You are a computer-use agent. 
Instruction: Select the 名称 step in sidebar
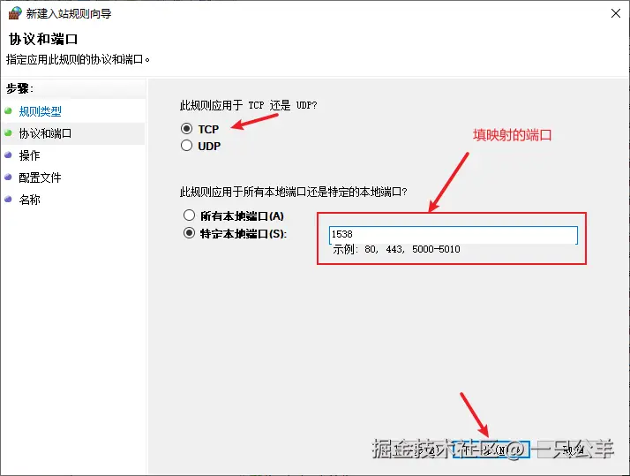pyautogui.click(x=29, y=200)
